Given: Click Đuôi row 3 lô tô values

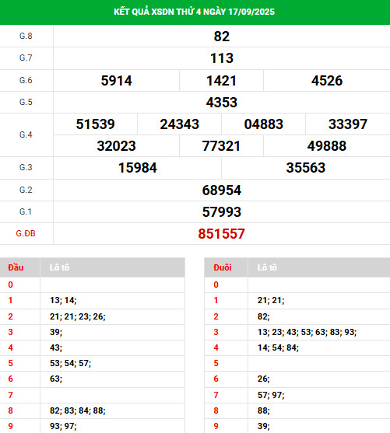Looking at the screenshot, I should 307,332.
